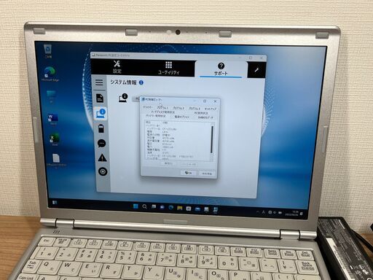Click the clock and date in system tray
The image size is (373, 280).
tap(292, 213)
